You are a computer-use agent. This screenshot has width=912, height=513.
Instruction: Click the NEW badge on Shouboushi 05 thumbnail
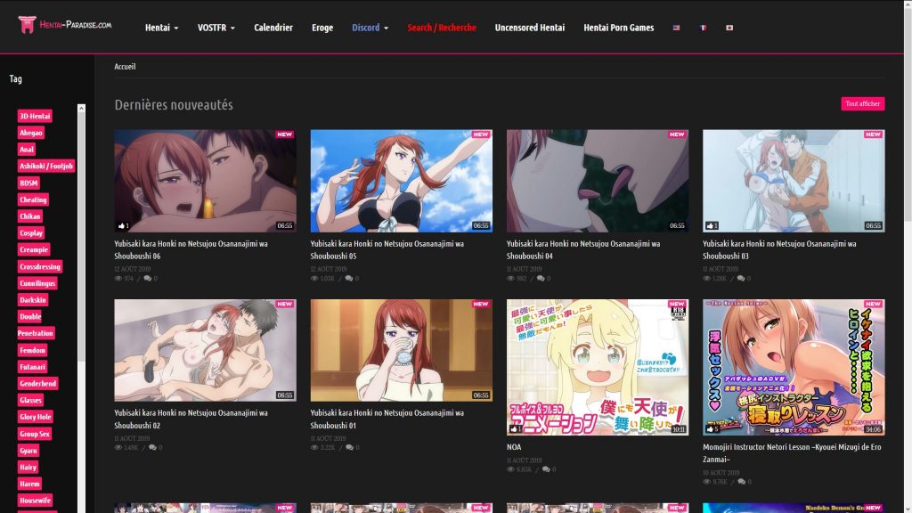tap(481, 134)
